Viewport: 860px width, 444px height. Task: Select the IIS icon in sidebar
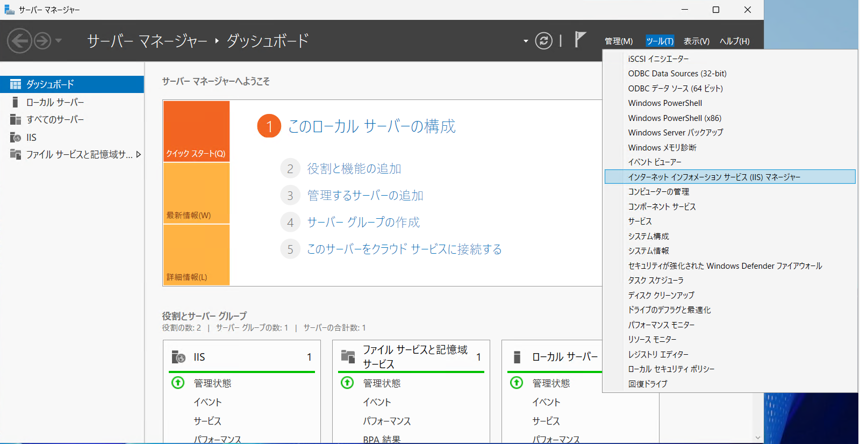pos(16,138)
